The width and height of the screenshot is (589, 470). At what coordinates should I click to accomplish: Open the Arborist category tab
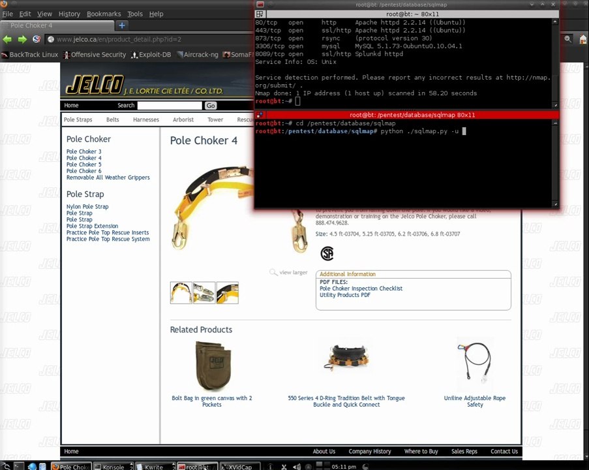tap(183, 119)
